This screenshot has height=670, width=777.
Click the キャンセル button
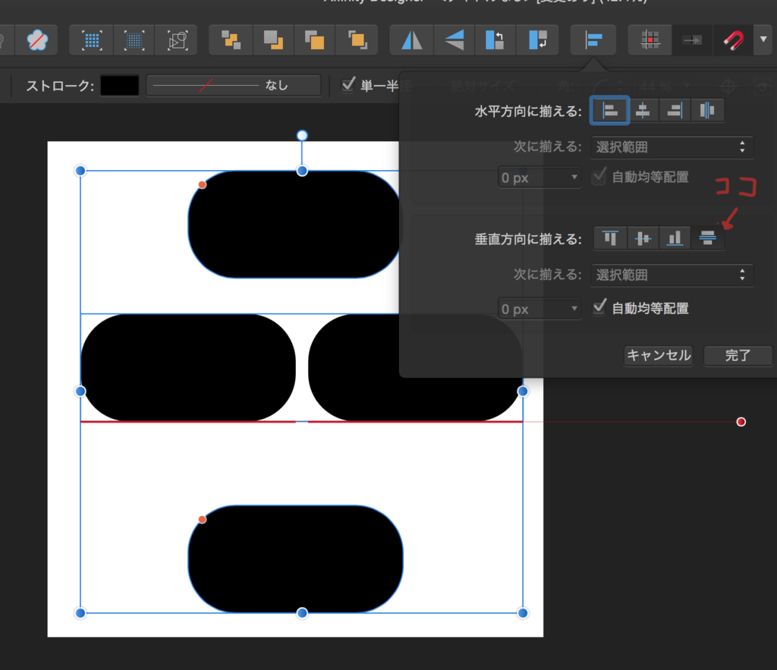pyautogui.click(x=658, y=355)
